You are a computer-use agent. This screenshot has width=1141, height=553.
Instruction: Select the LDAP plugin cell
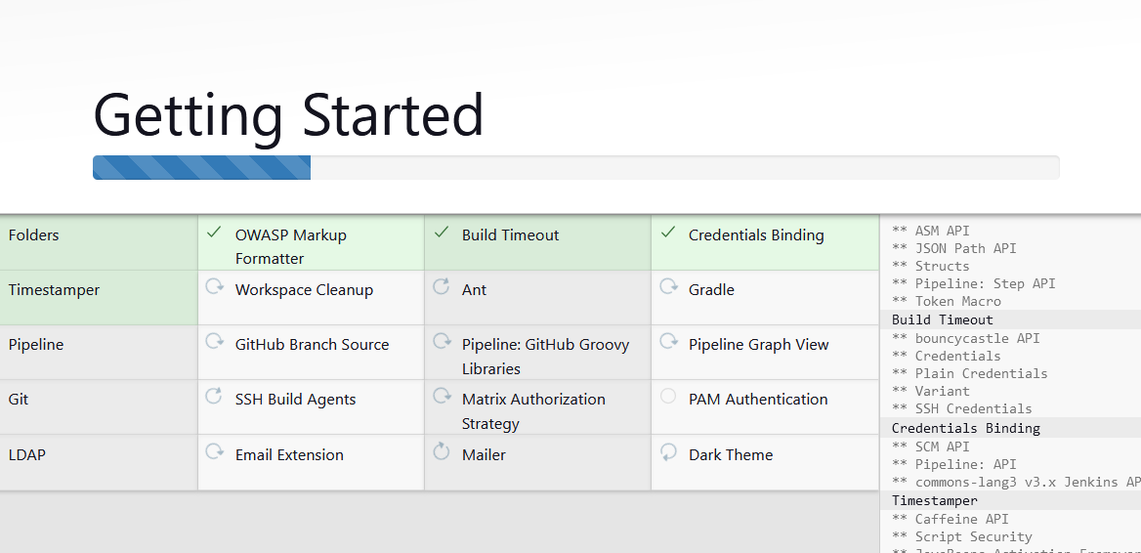[x=99, y=462]
